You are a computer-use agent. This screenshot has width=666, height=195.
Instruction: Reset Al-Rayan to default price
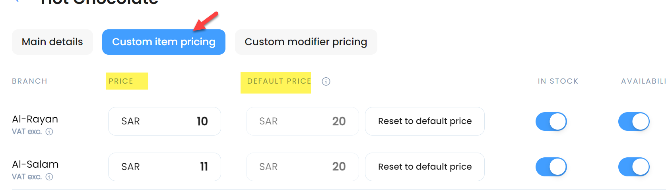[x=425, y=121]
